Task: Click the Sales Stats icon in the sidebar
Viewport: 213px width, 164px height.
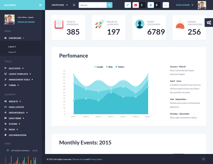Action: click(x=5, y=68)
